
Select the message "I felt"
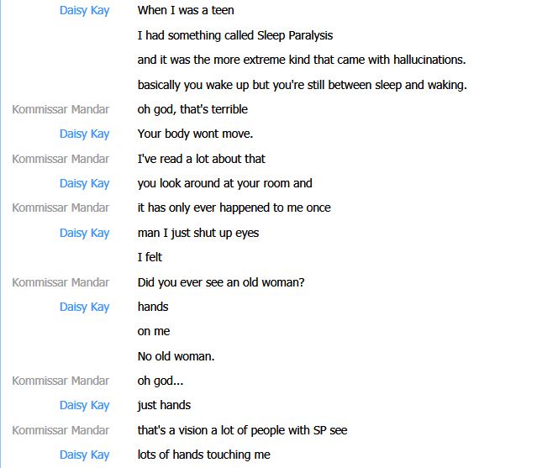[x=150, y=257]
